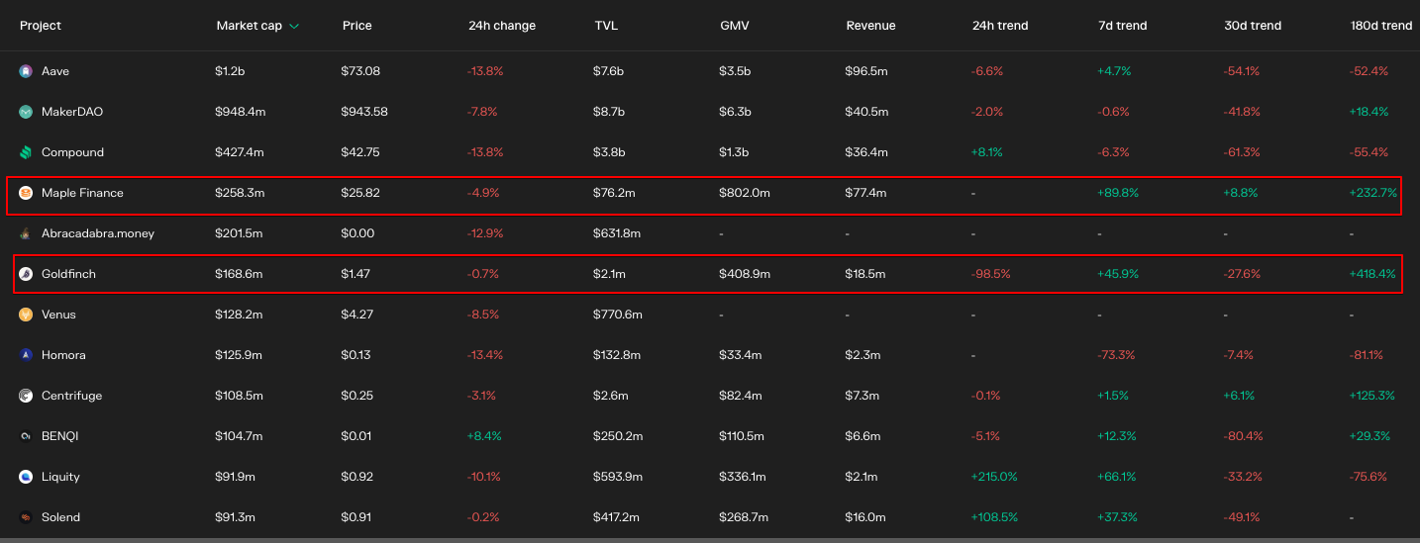Select MakerDAO price $943.58
This screenshot has width=1420, height=543.
[x=364, y=112]
